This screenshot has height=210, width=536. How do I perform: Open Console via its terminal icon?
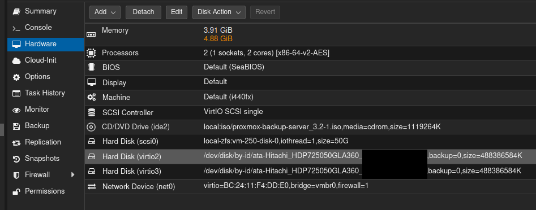[x=16, y=28]
